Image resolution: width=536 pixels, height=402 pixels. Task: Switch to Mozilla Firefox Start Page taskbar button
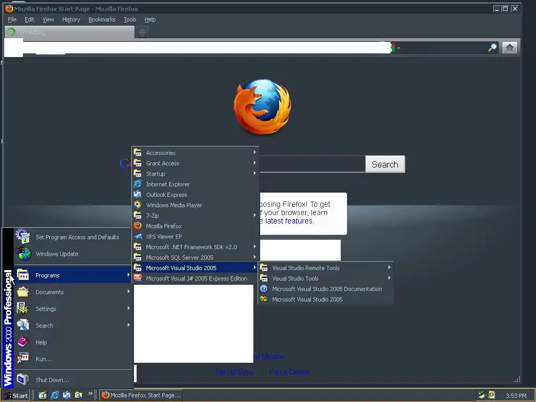(x=141, y=396)
